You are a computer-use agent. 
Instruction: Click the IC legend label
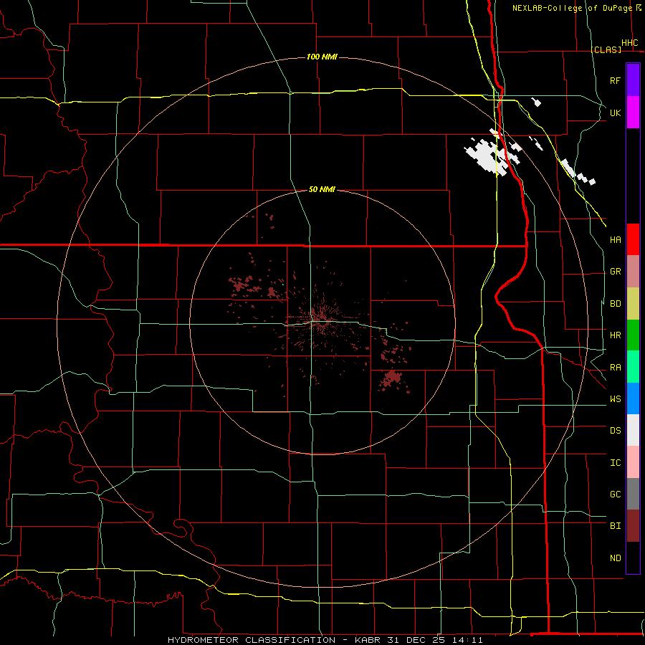tap(615, 462)
